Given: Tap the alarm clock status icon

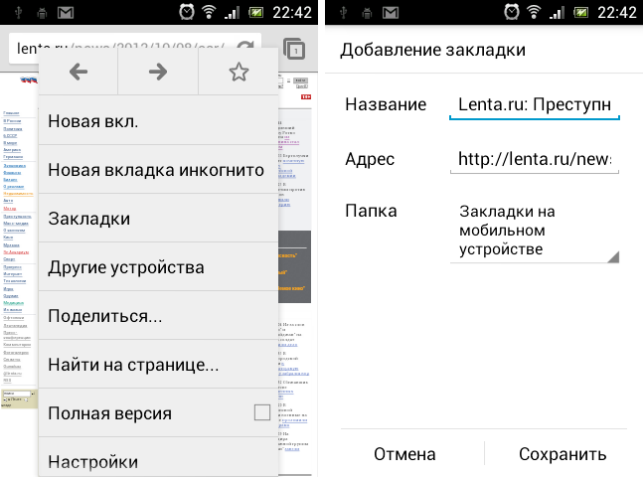Looking at the screenshot, I should 187,13.
